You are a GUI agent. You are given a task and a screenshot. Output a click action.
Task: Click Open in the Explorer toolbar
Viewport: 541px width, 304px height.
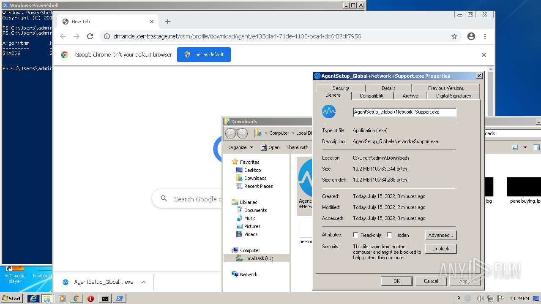tap(270, 147)
